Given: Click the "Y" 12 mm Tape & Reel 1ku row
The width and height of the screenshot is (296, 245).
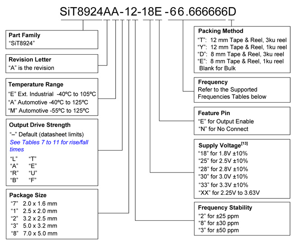Looking at the screenshot, I should (x=242, y=47).
